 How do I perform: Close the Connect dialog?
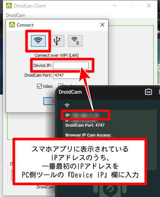[x=102, y=25]
